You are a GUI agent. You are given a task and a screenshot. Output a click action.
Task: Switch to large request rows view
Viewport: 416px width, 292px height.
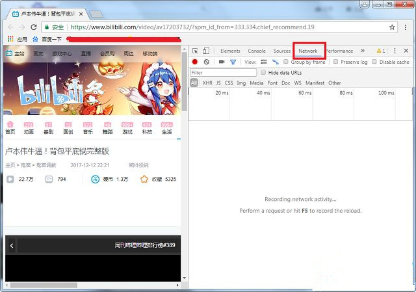click(x=263, y=62)
